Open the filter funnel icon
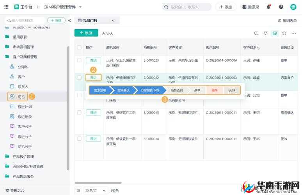 coord(265,33)
